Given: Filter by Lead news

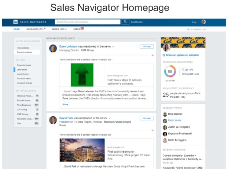Looking at the screenshot, I should point(22,69).
